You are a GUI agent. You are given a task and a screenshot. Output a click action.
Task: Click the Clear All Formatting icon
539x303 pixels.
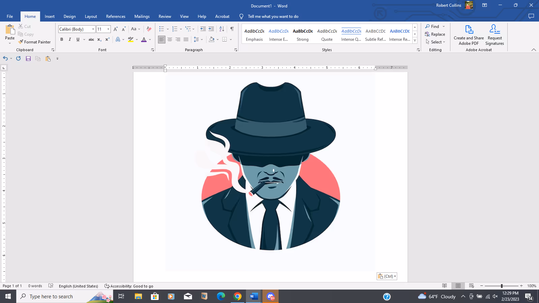pos(149,29)
